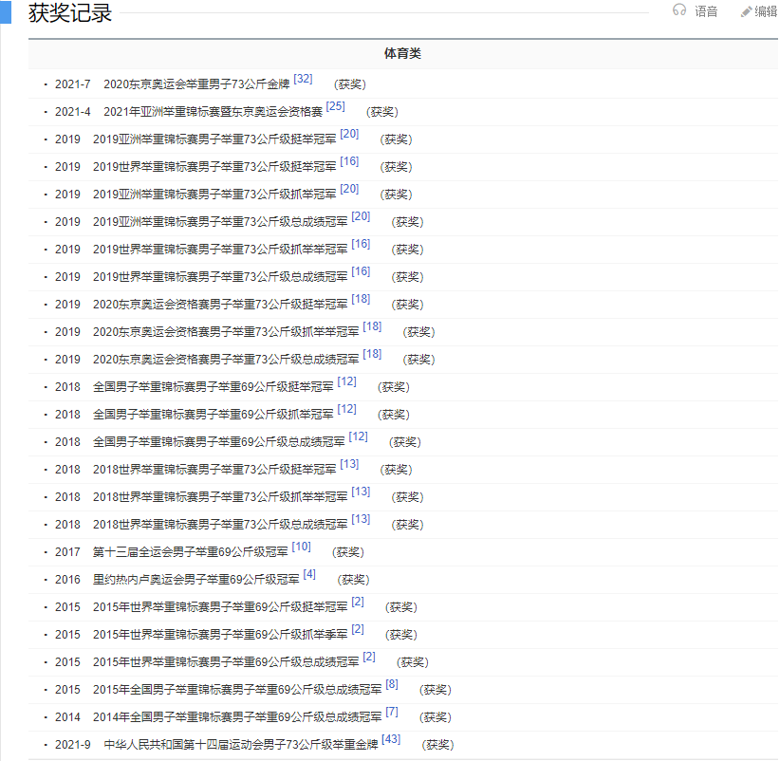Open reference [16] on 2019世界举重锦标赛 73公斤级总成绩冠军 row

tap(361, 271)
